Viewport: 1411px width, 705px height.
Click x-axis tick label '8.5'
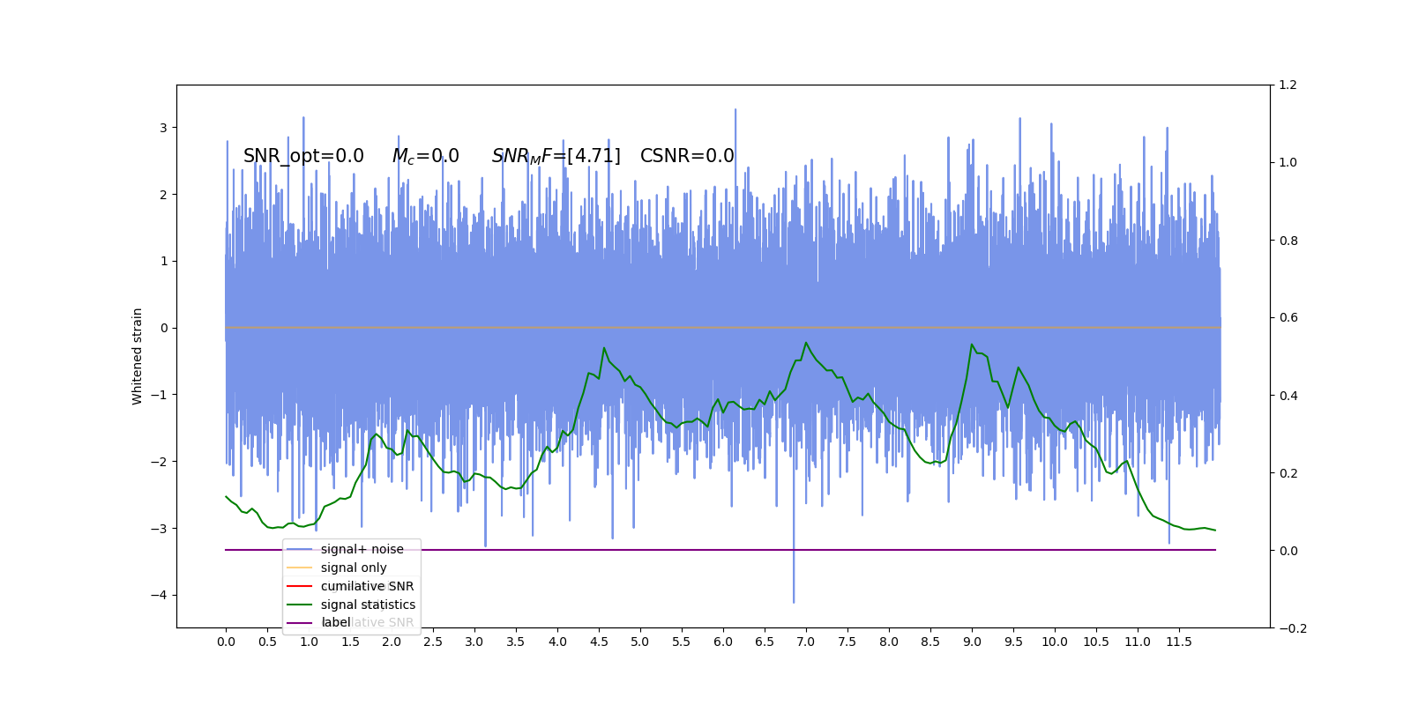(930, 642)
